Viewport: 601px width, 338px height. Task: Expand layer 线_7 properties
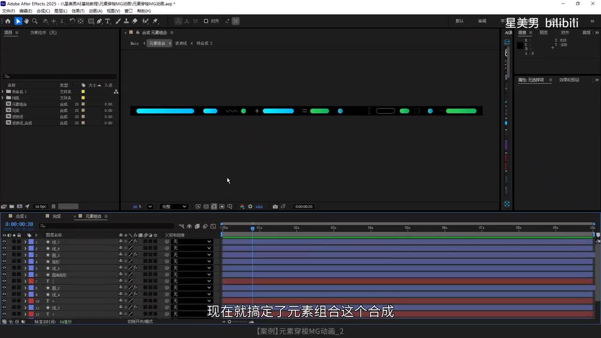(x=25, y=242)
